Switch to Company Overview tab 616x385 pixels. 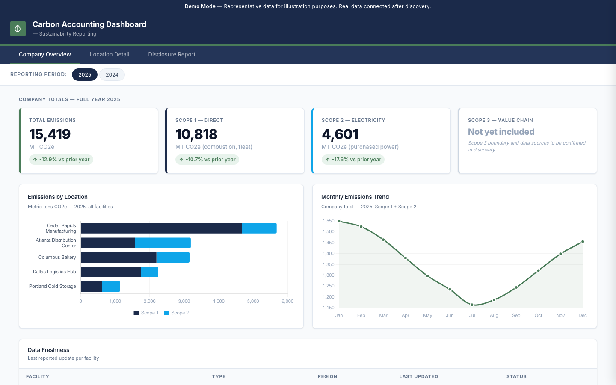click(45, 54)
